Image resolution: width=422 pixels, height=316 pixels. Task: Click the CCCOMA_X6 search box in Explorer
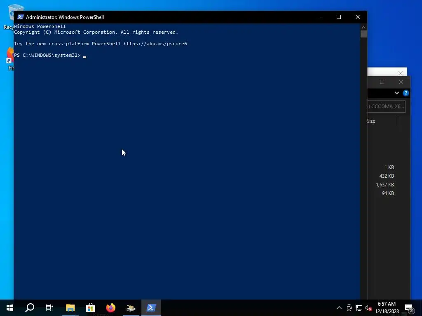click(386, 107)
